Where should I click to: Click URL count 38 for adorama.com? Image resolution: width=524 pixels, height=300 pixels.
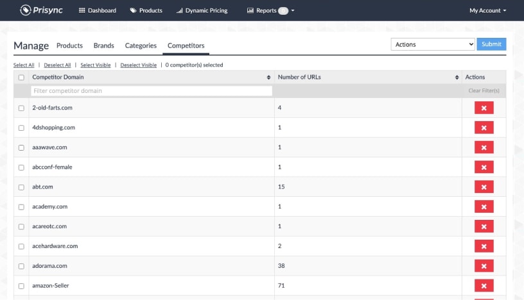[281, 265]
